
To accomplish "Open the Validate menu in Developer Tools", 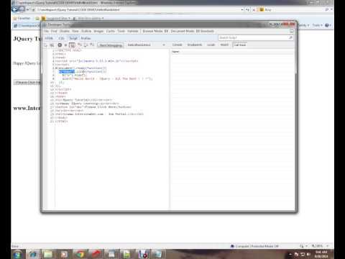I will point(133,31).
